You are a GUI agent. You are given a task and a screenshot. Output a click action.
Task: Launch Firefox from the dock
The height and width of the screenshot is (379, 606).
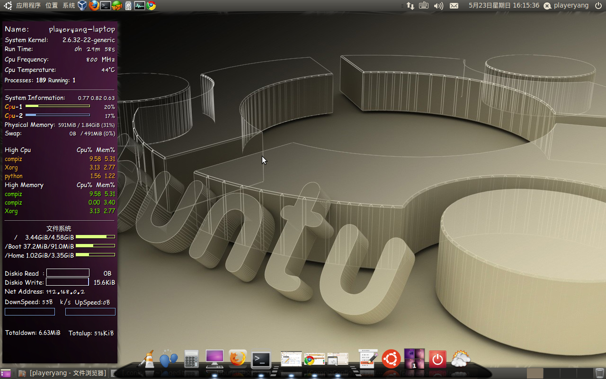click(x=238, y=359)
